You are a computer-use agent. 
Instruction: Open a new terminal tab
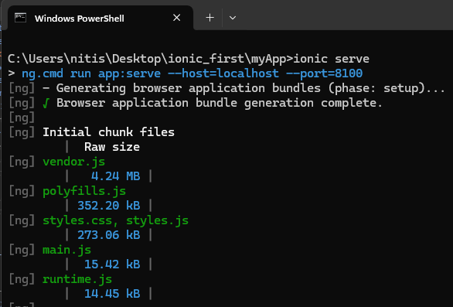[x=210, y=18]
